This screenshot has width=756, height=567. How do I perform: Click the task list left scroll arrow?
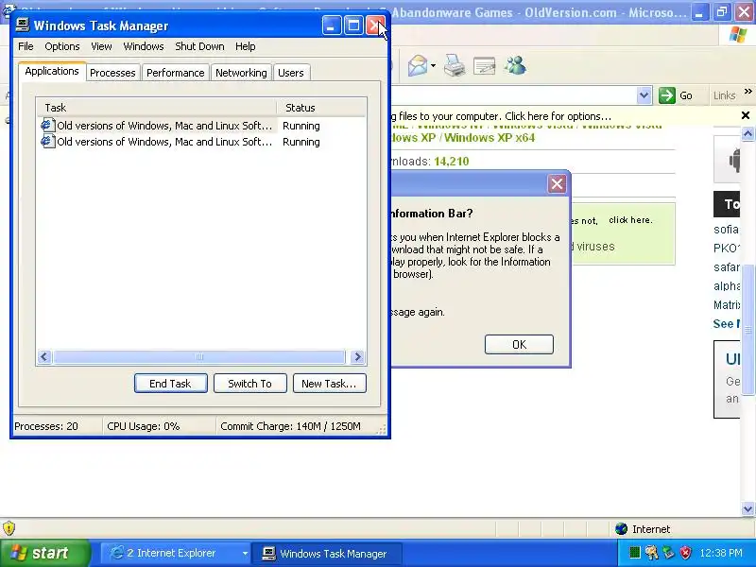[44, 357]
